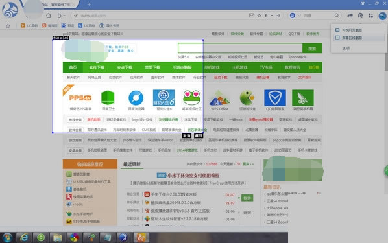Click the UC browser home button

49,16
